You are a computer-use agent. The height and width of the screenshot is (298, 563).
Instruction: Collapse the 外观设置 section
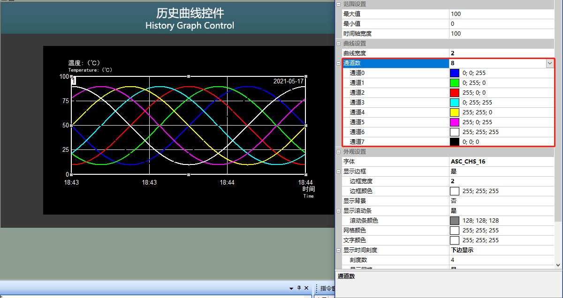point(339,152)
